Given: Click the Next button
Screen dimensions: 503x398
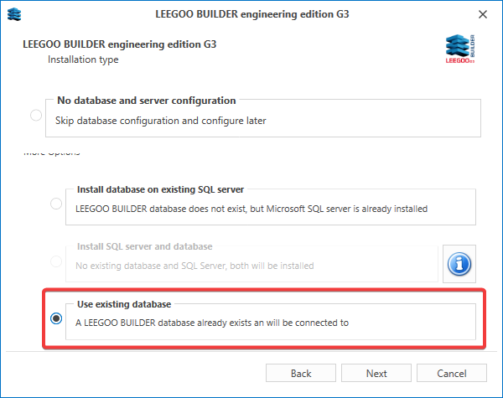Looking at the screenshot, I should click(x=376, y=373).
